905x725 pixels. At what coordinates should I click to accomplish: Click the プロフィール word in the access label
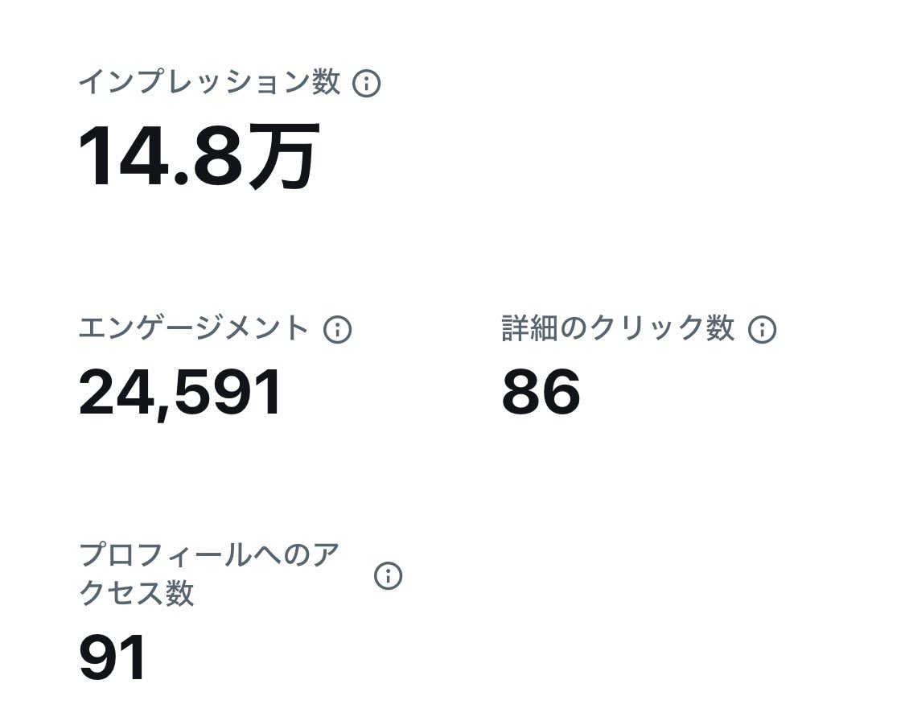tap(165, 554)
